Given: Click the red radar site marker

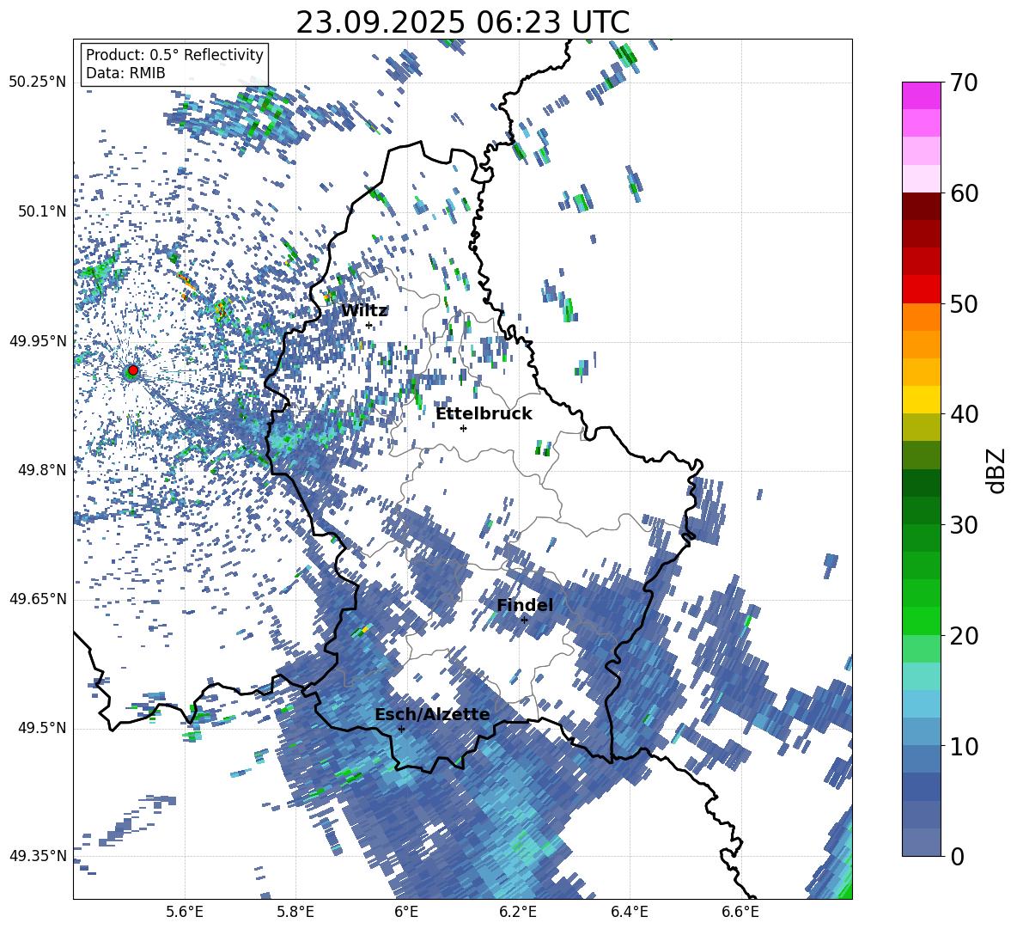Looking at the screenshot, I should [133, 370].
